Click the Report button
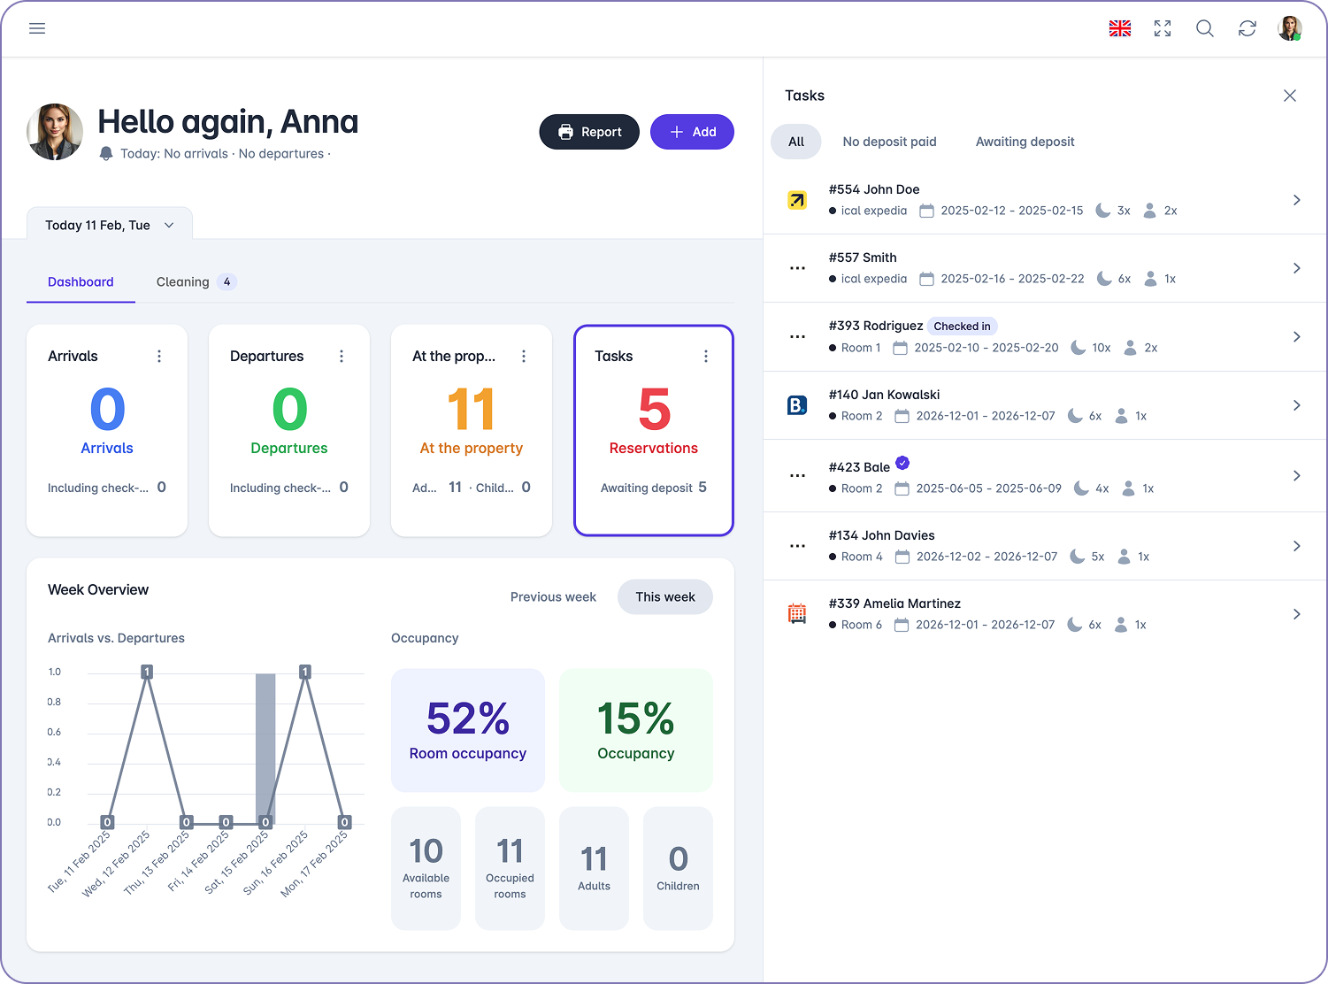1328x984 pixels. pyautogui.click(x=589, y=132)
